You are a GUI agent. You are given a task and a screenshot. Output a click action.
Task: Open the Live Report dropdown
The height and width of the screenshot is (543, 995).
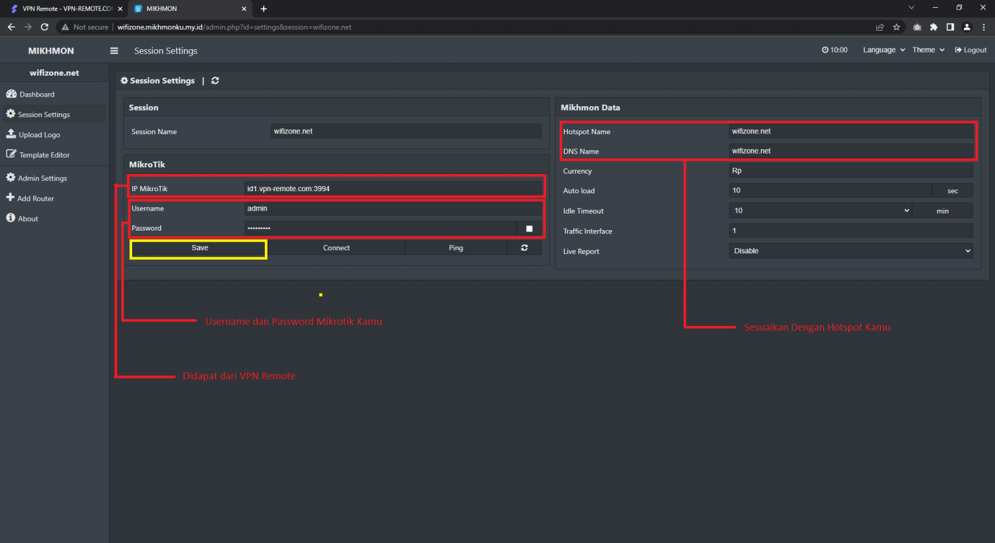pyautogui.click(x=851, y=251)
